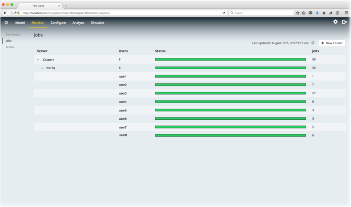Open the Analyze tab

[78, 22]
